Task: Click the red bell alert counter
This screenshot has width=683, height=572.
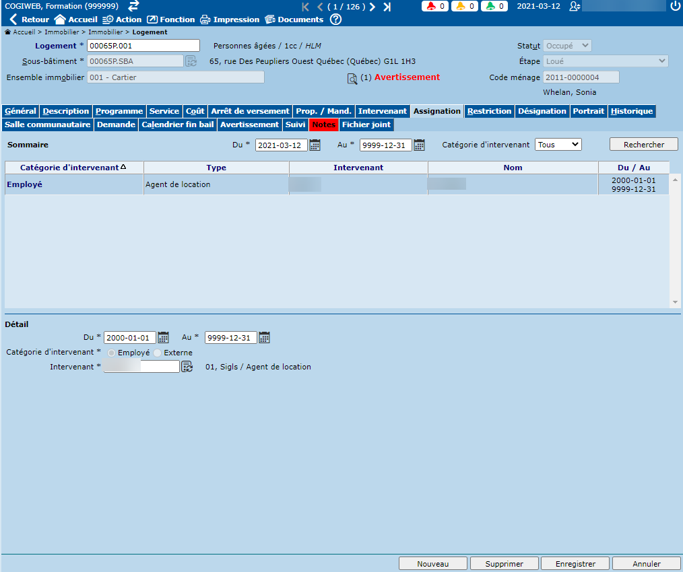Action: coord(436,6)
